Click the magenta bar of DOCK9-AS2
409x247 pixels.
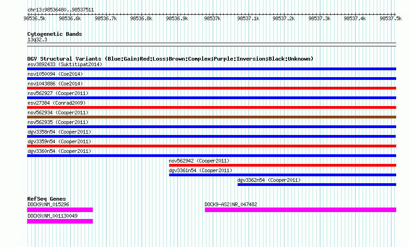click(x=301, y=210)
